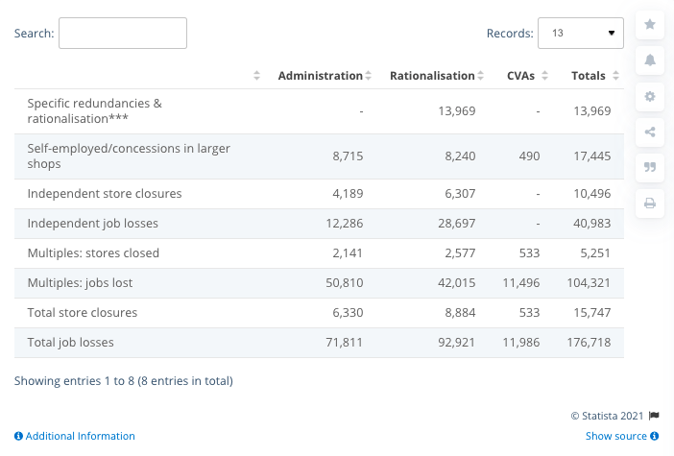The image size is (674, 456).
Task: Click inside the Search text field
Action: (122, 33)
